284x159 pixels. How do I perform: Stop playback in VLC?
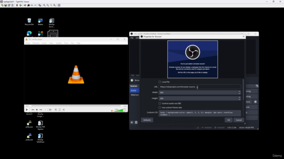37,110
